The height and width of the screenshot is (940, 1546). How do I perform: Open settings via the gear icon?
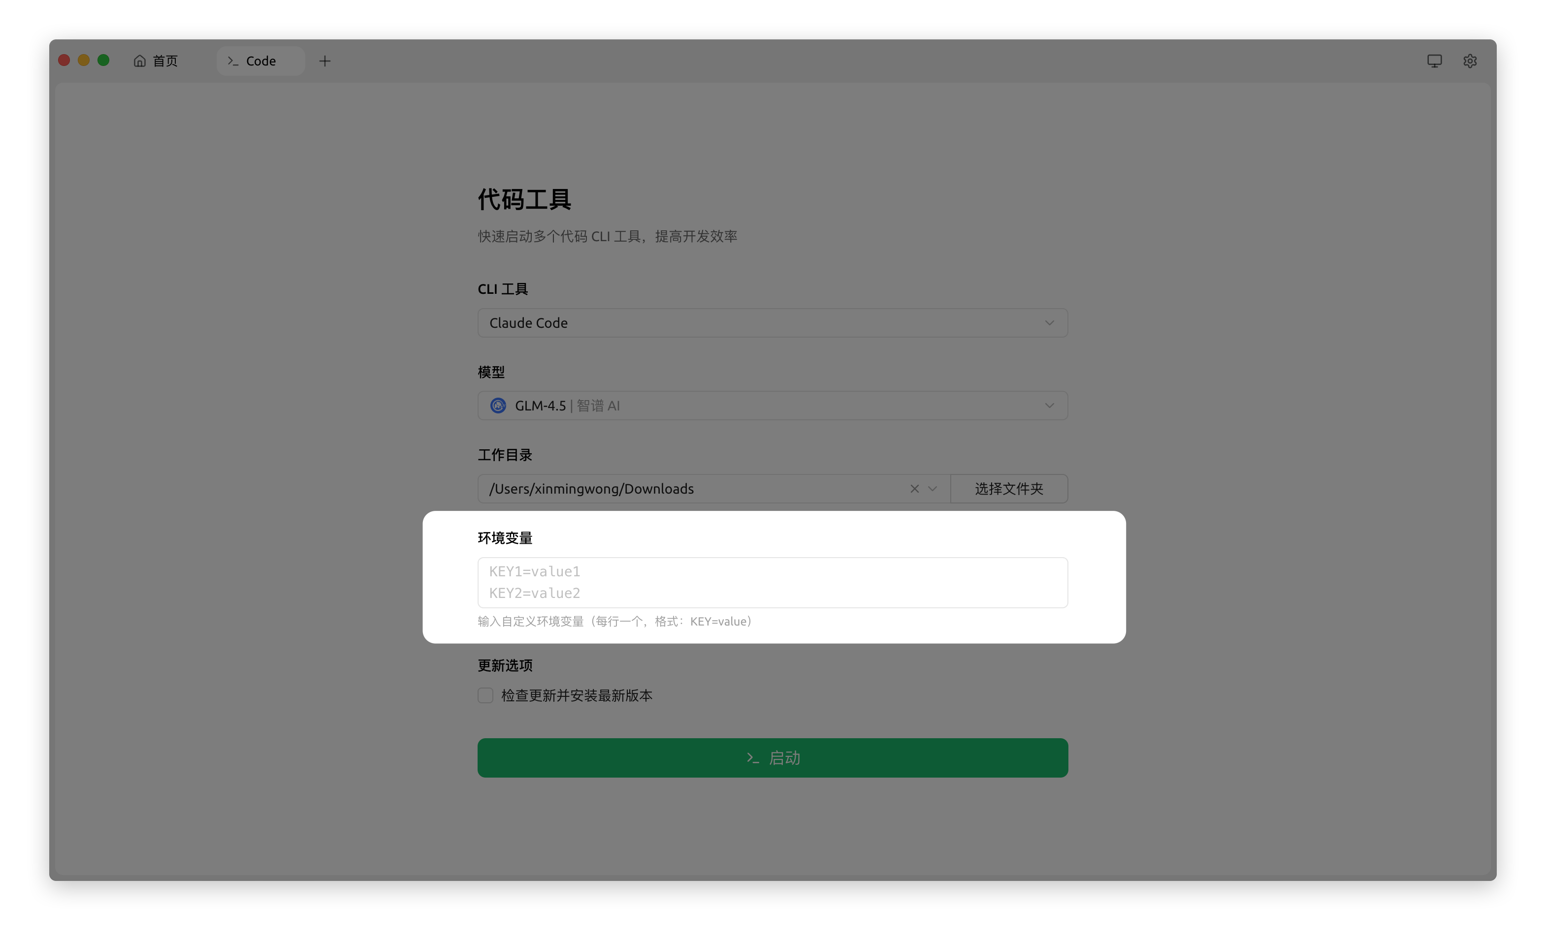pyautogui.click(x=1470, y=61)
